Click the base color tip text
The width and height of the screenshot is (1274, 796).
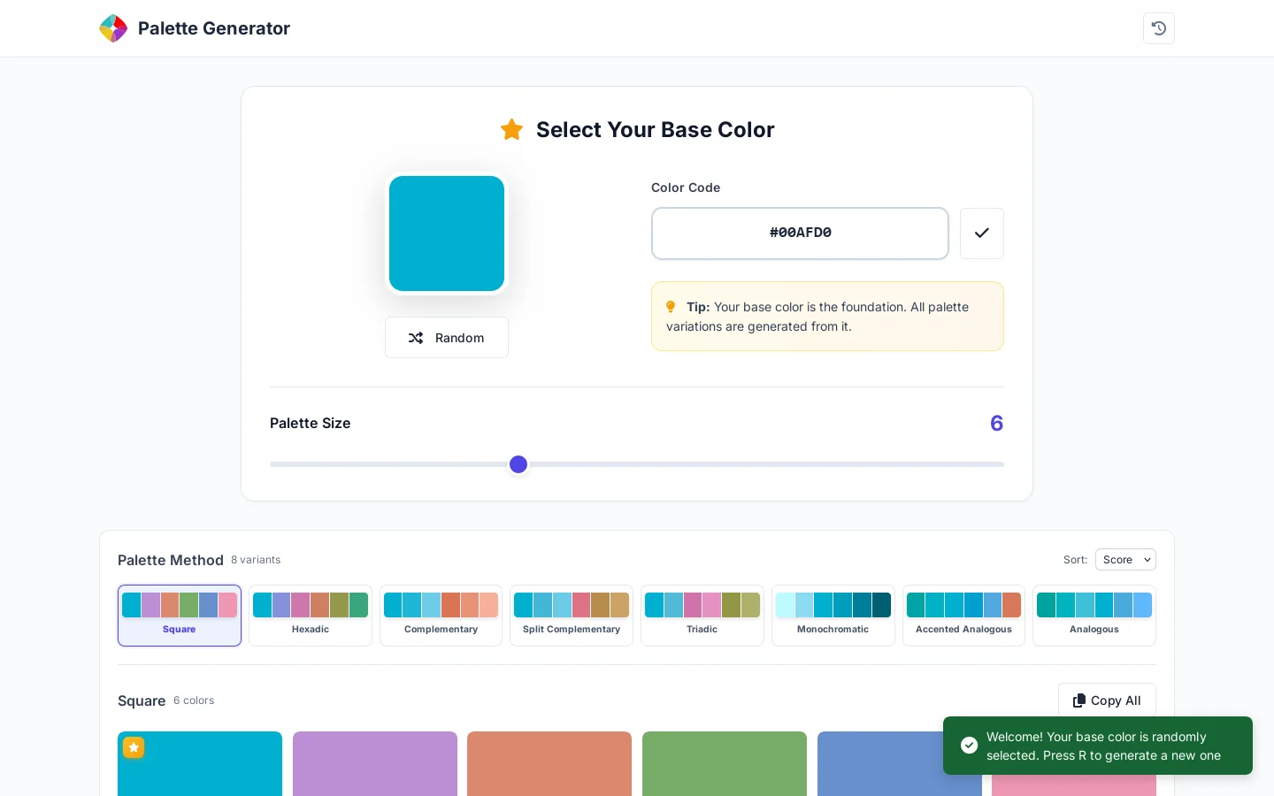tap(817, 317)
